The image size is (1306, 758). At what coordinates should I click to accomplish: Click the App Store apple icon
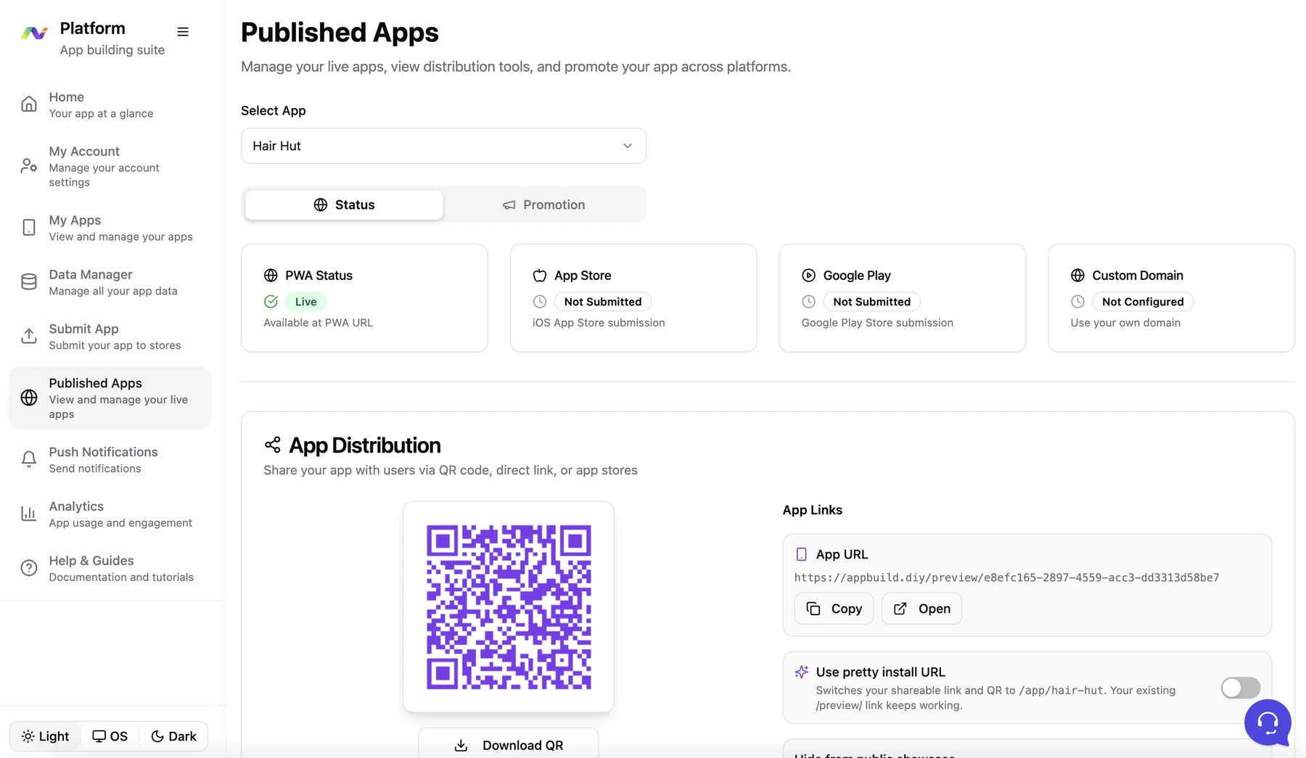pyautogui.click(x=540, y=276)
